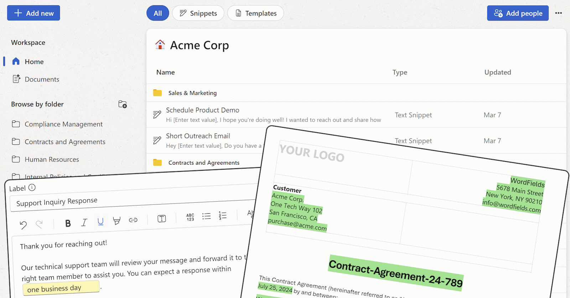570x298 pixels.
Task: Open the Templates tab
Action: tap(256, 13)
